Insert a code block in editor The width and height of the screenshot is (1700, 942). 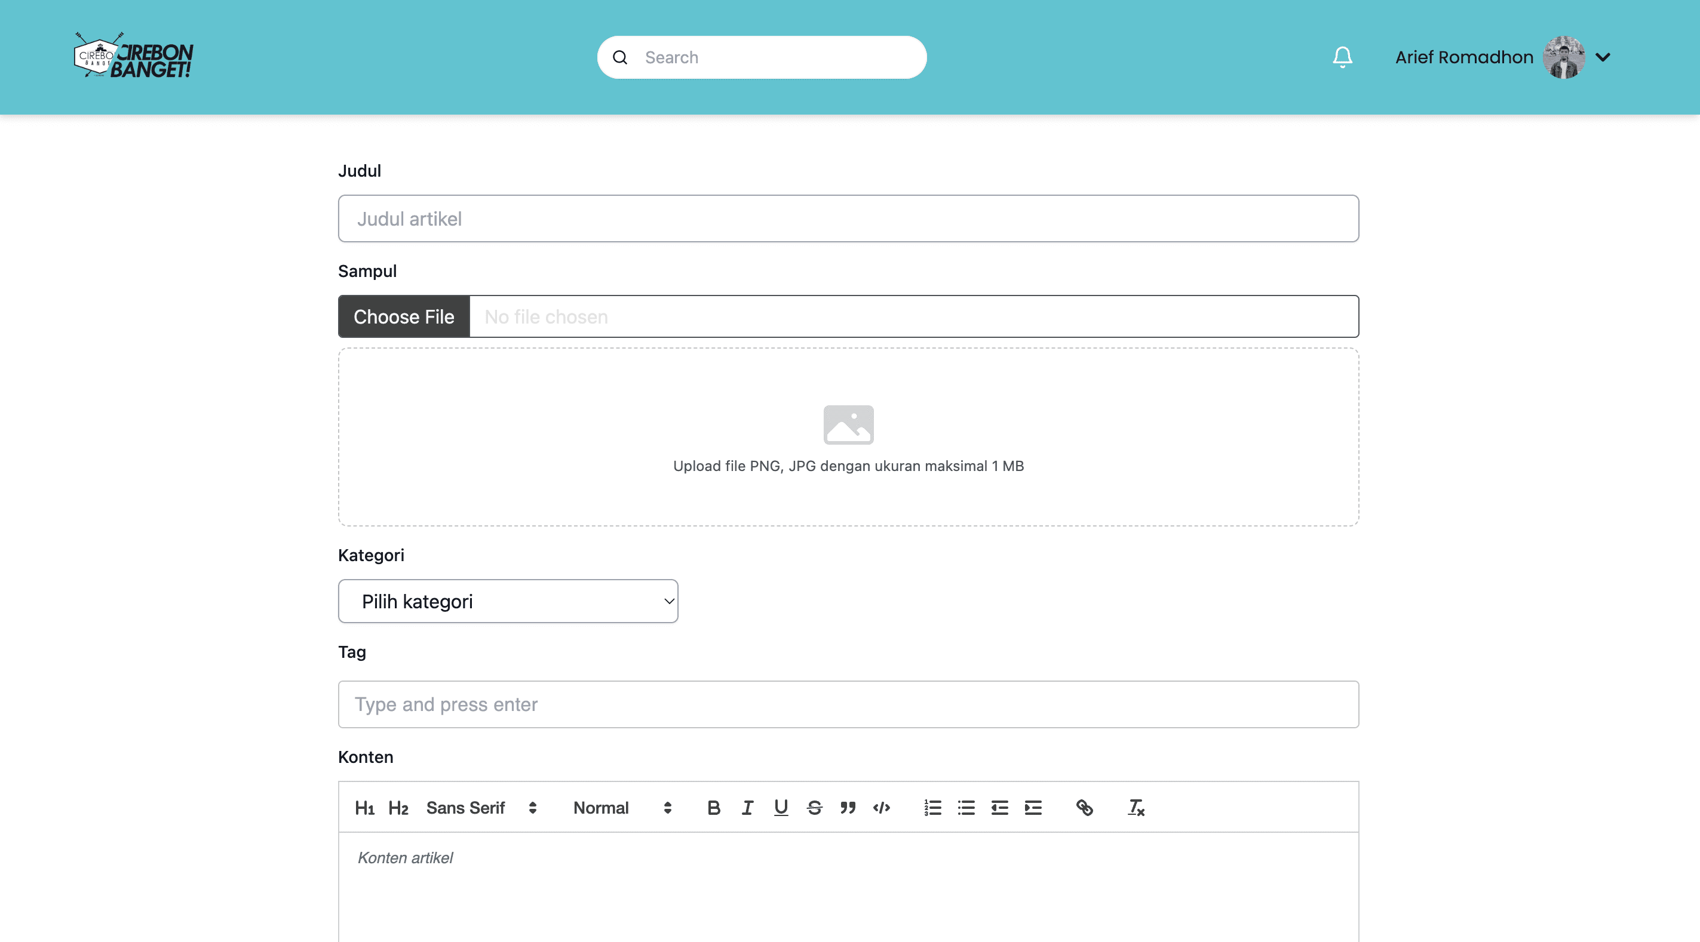[882, 808]
